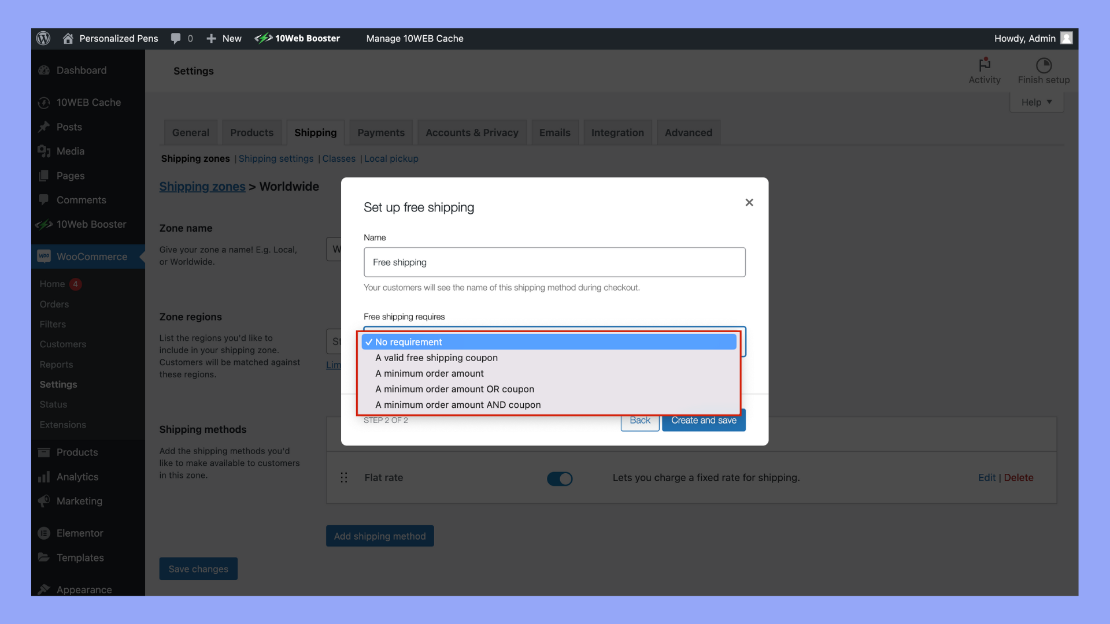Open the Activity flag icon
Viewport: 1110px width, 624px height.
coord(985,65)
